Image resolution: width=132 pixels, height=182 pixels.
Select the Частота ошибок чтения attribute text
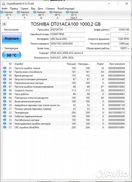[27, 68]
